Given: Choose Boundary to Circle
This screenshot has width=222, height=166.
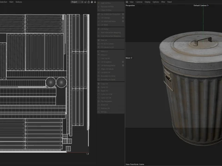Looking at the screenshot, I should (x=111, y=76).
